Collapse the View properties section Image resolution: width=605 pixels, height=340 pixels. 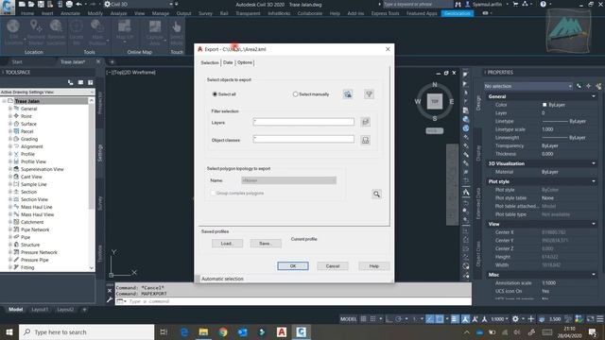coord(594,224)
